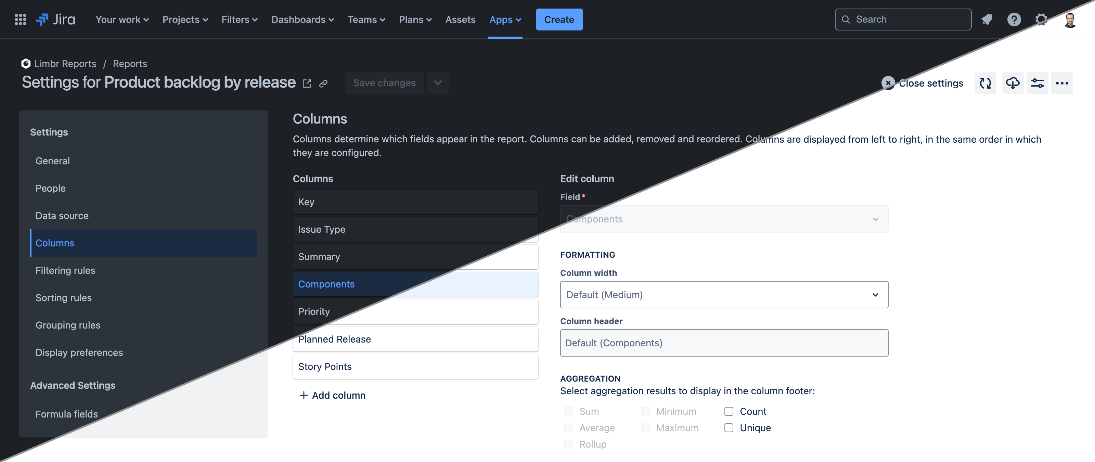
Task: Open the app switcher grid icon
Action: click(x=20, y=20)
